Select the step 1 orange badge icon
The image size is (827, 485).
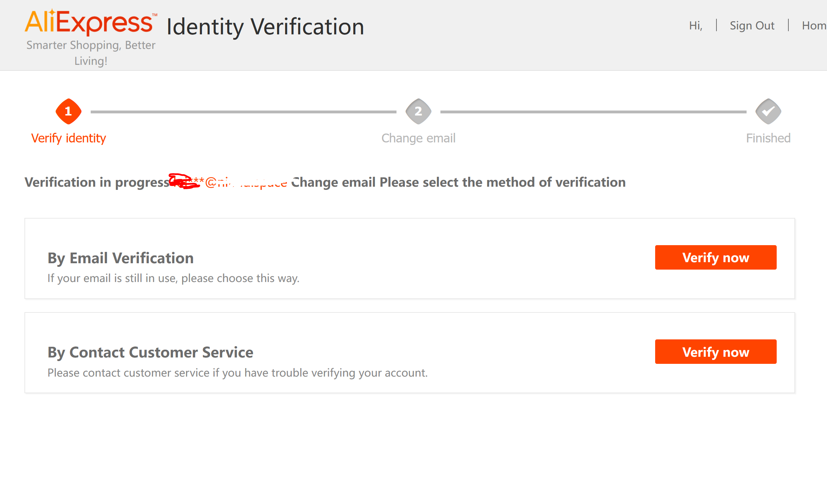(68, 112)
